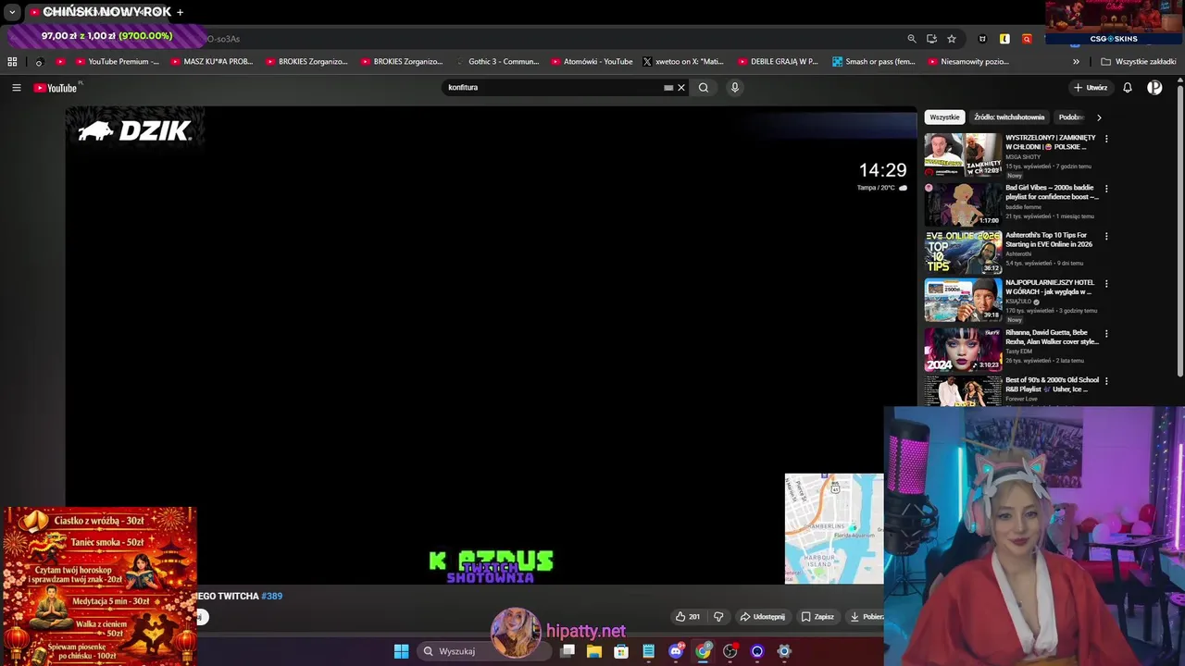This screenshot has width=1185, height=666.
Task: Zoom icon in the address bar
Action: point(912,39)
